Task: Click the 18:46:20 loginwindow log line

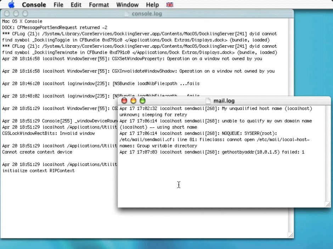Action: (101, 84)
